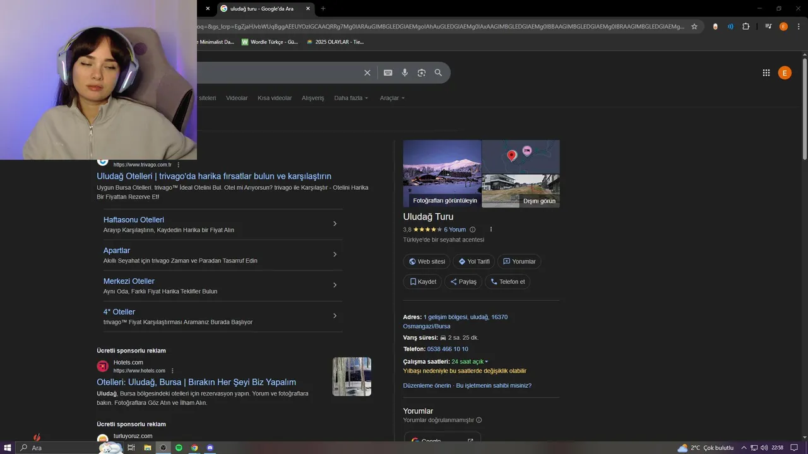Show hidden system tray icons

[x=744, y=448]
